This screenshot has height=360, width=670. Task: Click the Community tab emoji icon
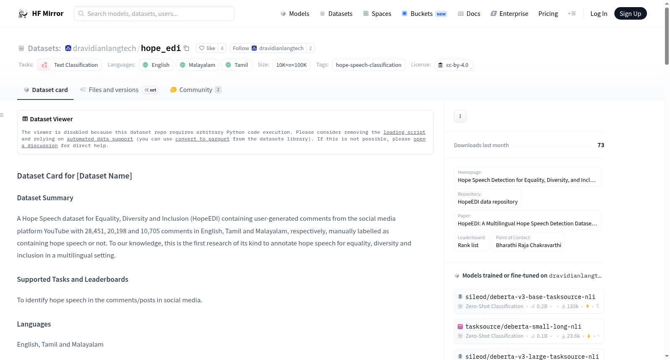pyautogui.click(x=173, y=90)
